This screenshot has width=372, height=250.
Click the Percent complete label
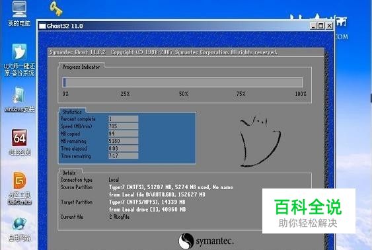click(x=78, y=118)
